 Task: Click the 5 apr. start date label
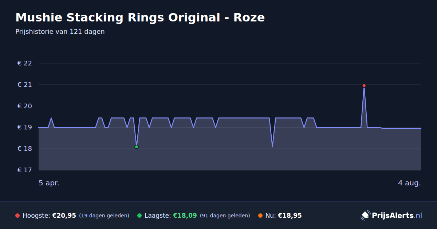(49, 183)
